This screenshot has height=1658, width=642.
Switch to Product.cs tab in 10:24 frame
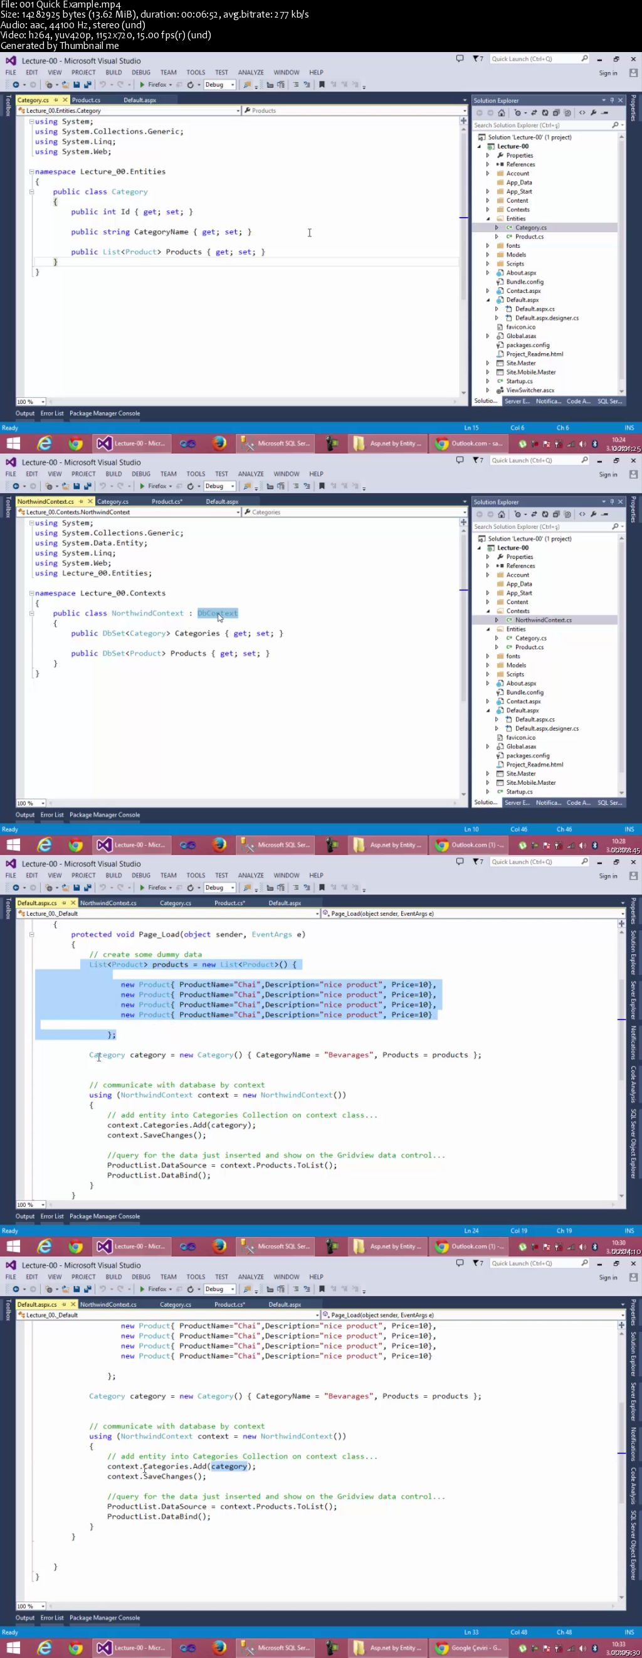click(86, 100)
